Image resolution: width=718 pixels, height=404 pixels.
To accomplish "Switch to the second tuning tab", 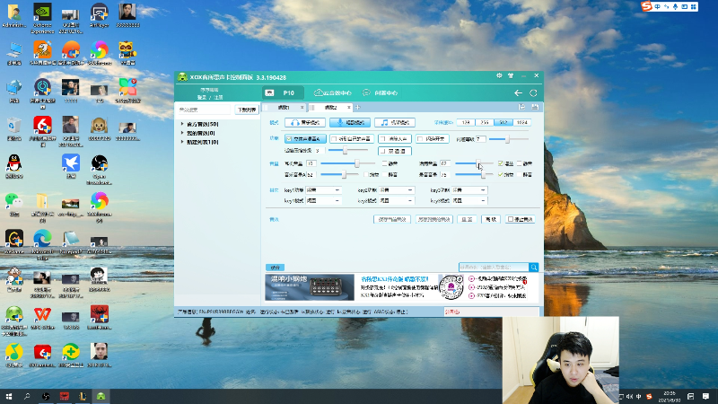I will (330, 108).
